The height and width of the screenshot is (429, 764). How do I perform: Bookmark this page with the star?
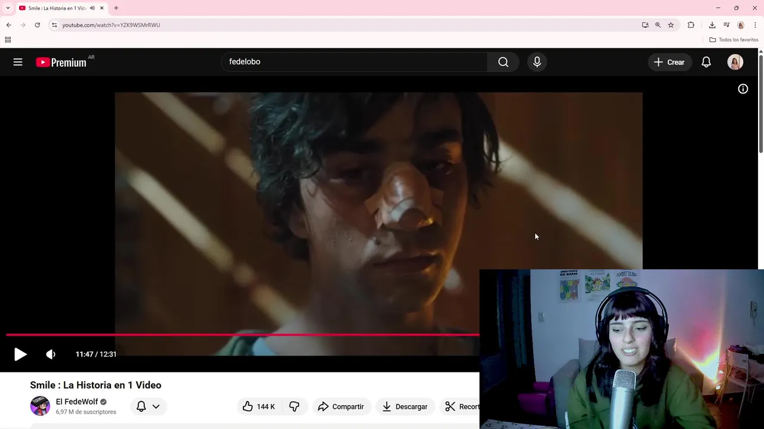click(x=671, y=25)
